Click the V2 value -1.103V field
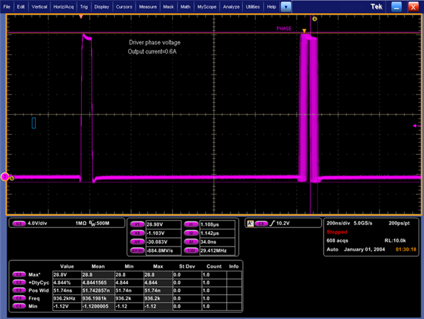The height and width of the screenshot is (319, 424). [163, 233]
